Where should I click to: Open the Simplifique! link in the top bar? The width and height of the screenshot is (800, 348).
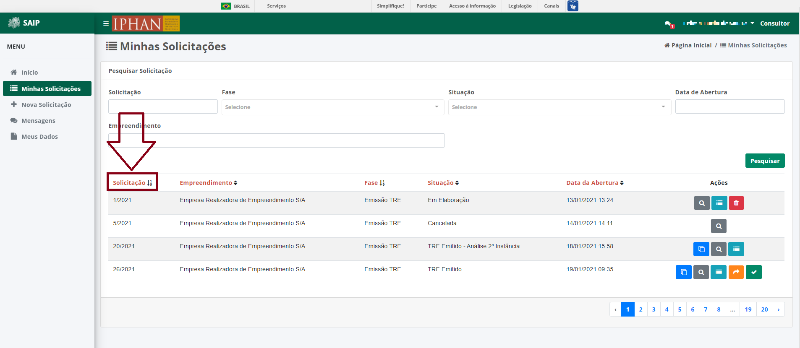pos(390,6)
